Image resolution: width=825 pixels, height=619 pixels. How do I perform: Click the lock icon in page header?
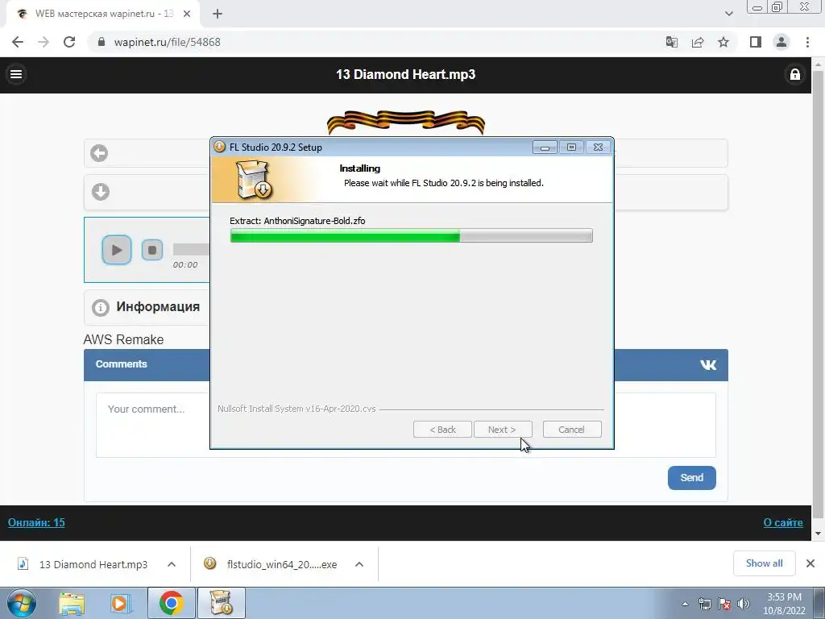(795, 74)
